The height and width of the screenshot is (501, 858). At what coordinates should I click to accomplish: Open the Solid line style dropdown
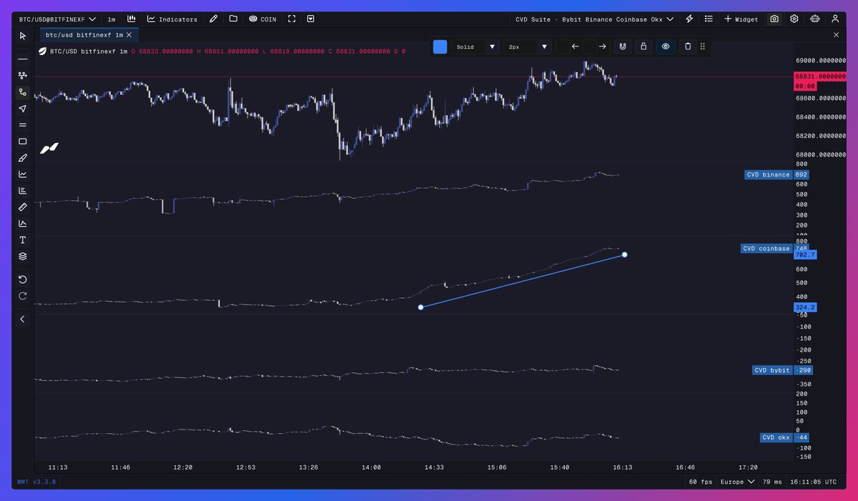coord(475,46)
